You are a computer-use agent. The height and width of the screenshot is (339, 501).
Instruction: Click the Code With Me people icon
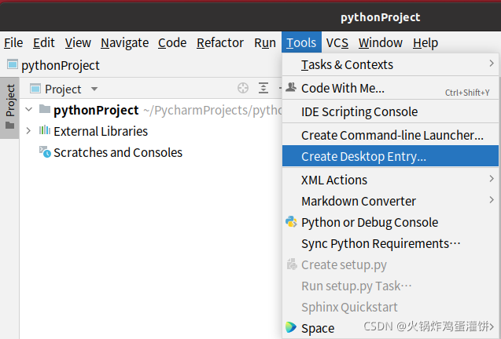[291, 87]
